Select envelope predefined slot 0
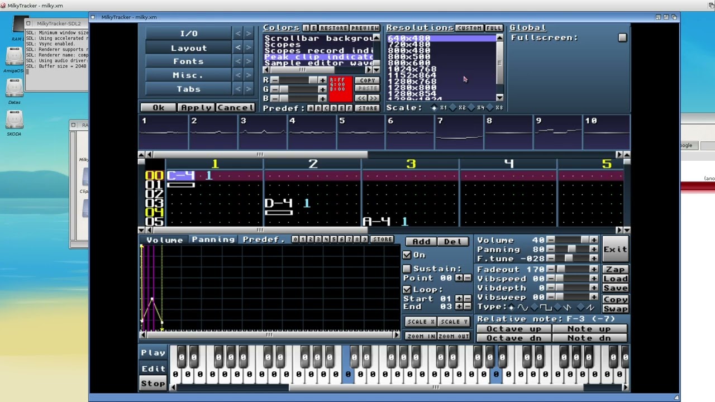The height and width of the screenshot is (402, 715). tap(295, 239)
